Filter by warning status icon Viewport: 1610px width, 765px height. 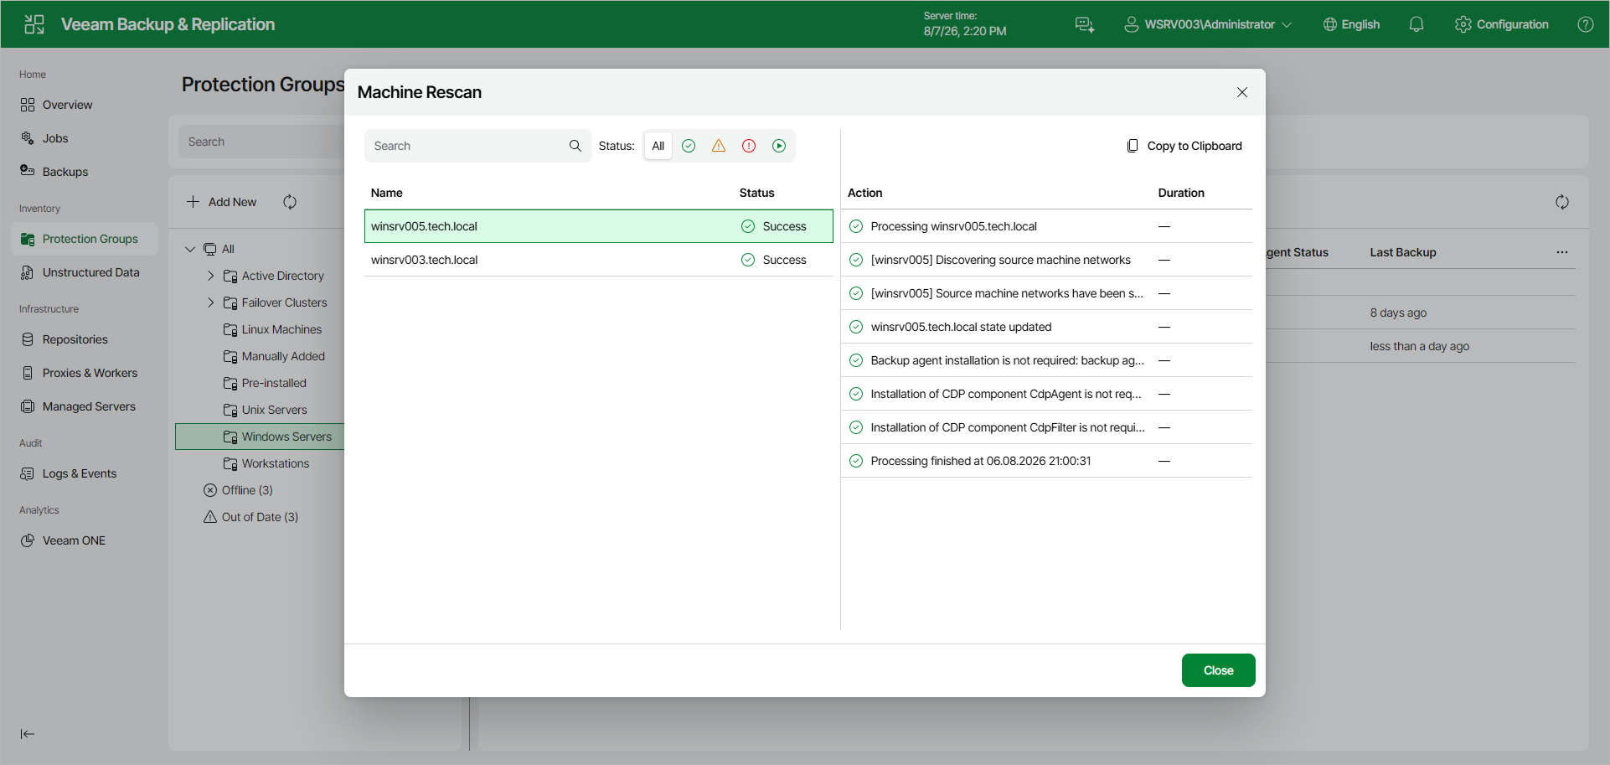tap(719, 146)
